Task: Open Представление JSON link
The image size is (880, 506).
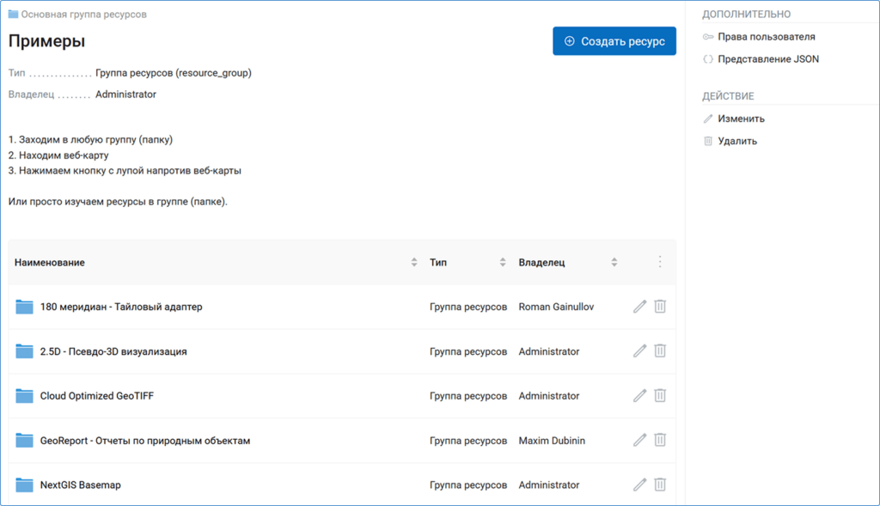Action: tap(767, 59)
